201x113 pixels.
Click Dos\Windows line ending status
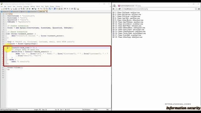coord(86,110)
